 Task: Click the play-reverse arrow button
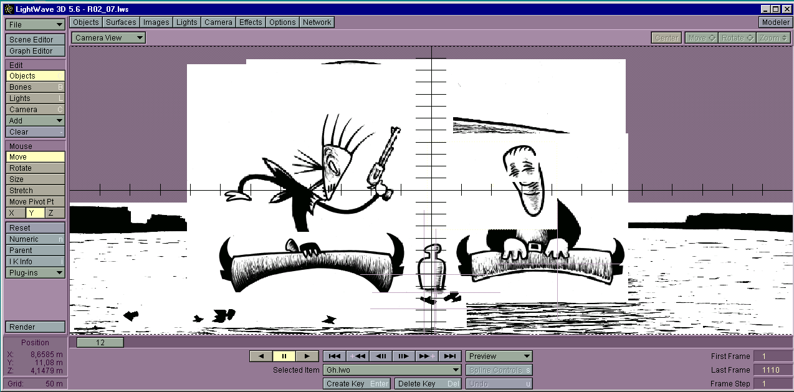click(x=261, y=356)
